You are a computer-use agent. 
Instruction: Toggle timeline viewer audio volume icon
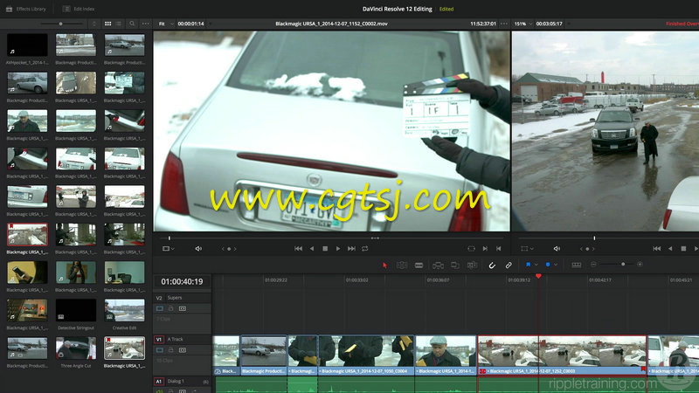557,249
